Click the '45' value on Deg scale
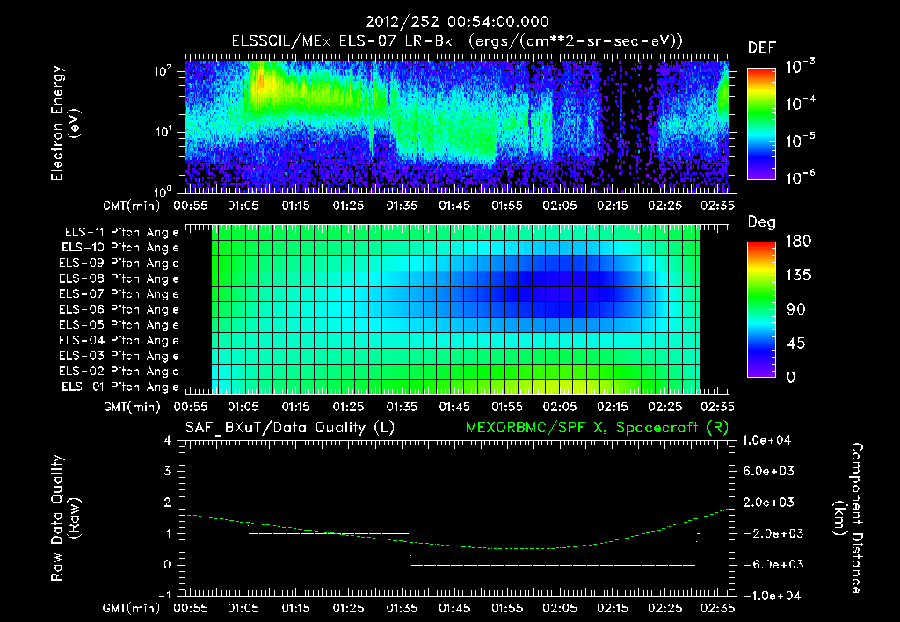The height and width of the screenshot is (622, 900). click(x=796, y=344)
